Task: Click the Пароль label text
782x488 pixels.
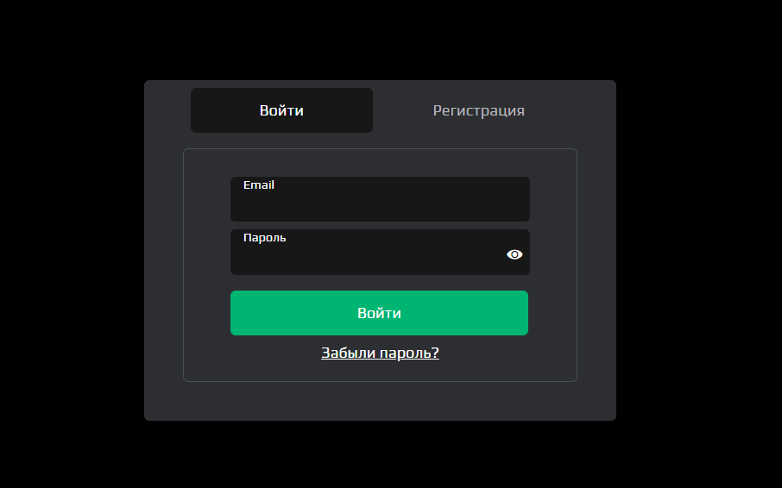Action: [264, 237]
